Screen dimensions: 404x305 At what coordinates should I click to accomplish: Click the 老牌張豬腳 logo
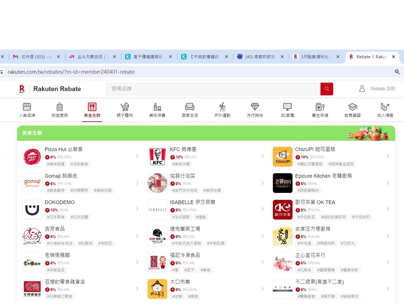click(x=32, y=262)
